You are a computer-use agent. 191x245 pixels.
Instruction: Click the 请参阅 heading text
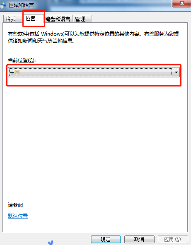coord(15,205)
